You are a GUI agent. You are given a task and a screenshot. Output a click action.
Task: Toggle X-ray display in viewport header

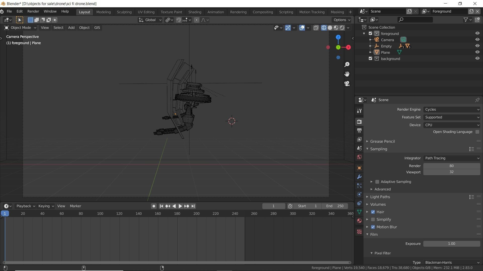coord(316,28)
